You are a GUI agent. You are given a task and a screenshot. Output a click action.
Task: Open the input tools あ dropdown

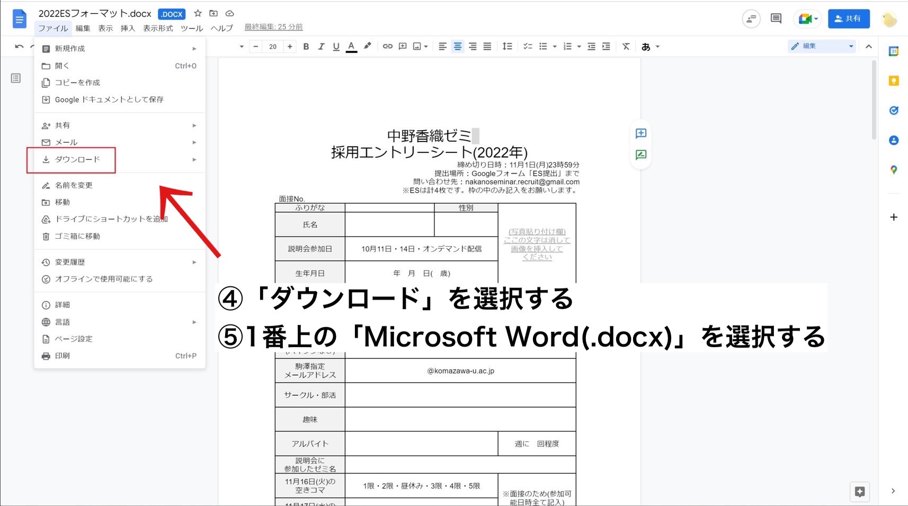[651, 47]
